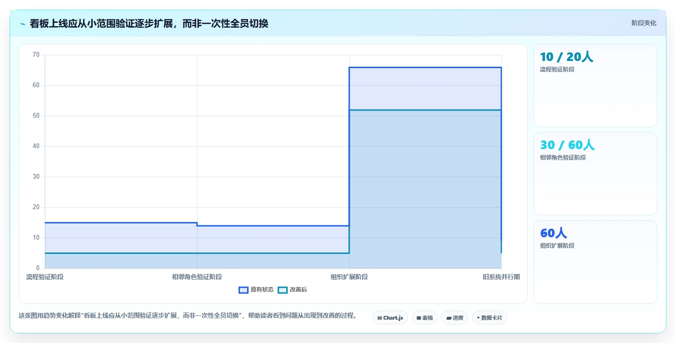
Task: Open the 60人 组织扩展阶段 card
Action: click(595, 262)
